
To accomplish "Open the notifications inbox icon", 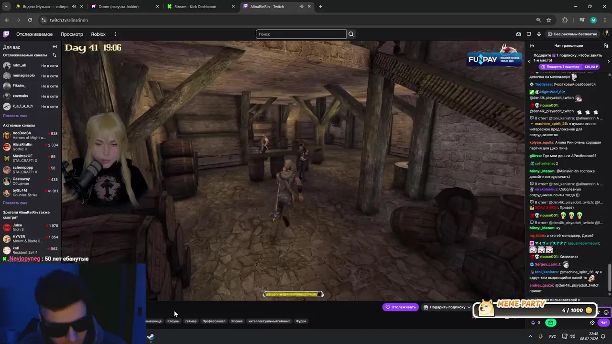I will 529,34.
